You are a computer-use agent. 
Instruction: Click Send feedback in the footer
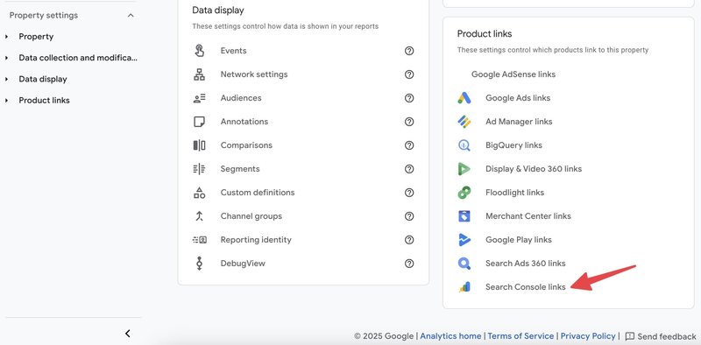661,336
